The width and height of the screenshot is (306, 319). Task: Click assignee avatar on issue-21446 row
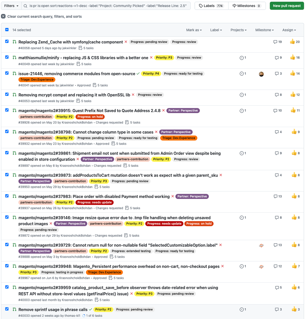coord(261,74)
